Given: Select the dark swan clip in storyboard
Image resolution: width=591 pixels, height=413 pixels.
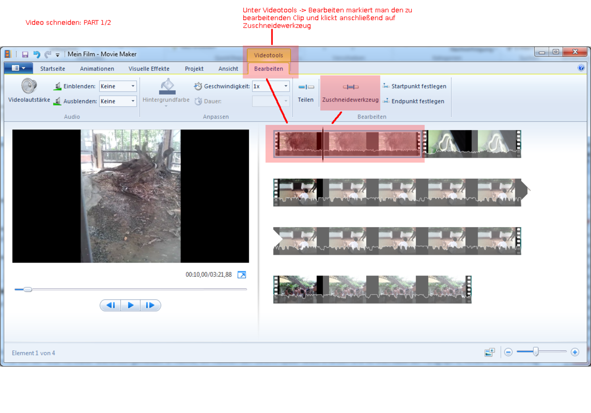Looking at the screenshot, I should click(472, 144).
